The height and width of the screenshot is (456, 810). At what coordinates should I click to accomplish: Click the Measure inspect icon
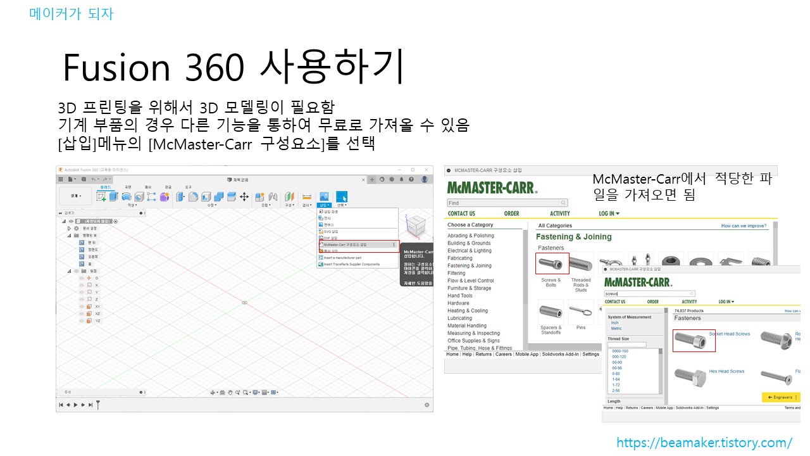coord(307,196)
